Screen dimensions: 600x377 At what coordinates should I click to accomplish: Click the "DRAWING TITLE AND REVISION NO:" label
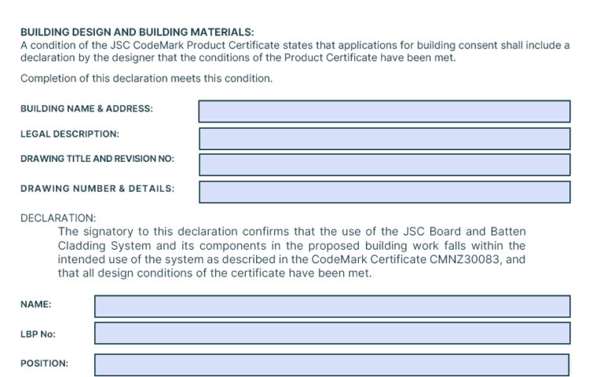click(97, 159)
